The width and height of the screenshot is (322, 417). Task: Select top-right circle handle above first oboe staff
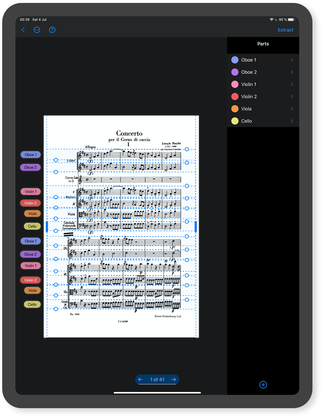coord(187,150)
